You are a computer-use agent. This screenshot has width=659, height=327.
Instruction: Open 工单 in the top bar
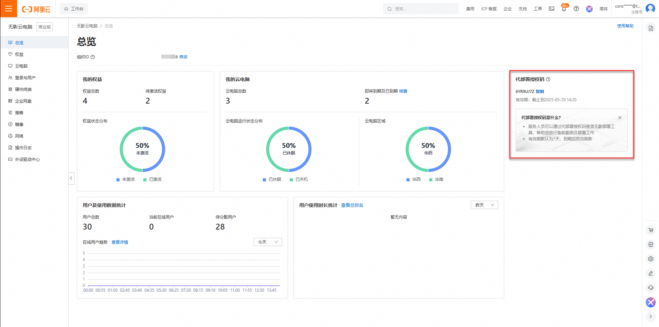[x=538, y=9]
